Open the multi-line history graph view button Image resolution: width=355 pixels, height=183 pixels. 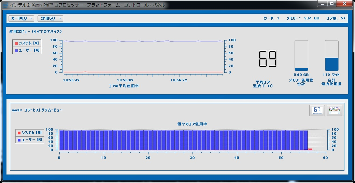point(334,110)
